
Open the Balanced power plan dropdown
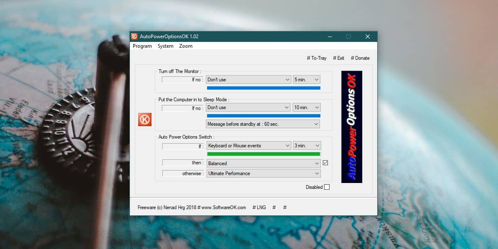pyautogui.click(x=264, y=164)
